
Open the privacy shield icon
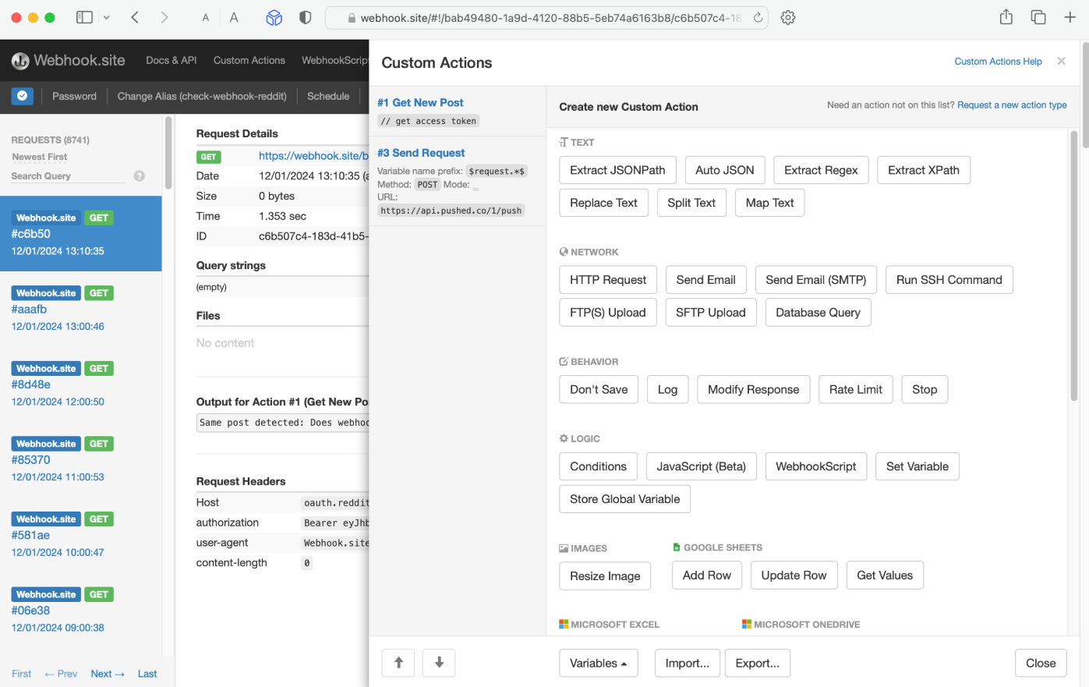point(306,17)
